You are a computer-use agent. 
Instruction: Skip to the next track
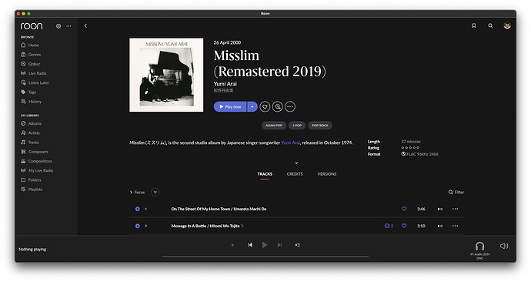point(279,245)
